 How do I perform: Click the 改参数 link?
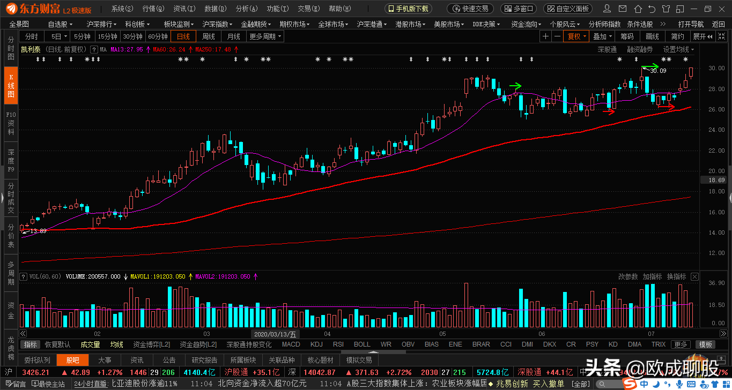tap(628, 277)
